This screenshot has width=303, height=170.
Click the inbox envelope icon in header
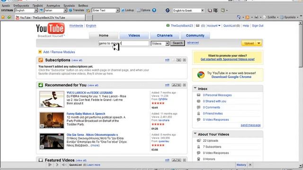tap(197, 25)
